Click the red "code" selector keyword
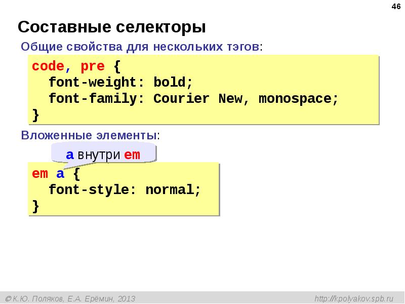The height and width of the screenshot is (304, 405). point(48,66)
